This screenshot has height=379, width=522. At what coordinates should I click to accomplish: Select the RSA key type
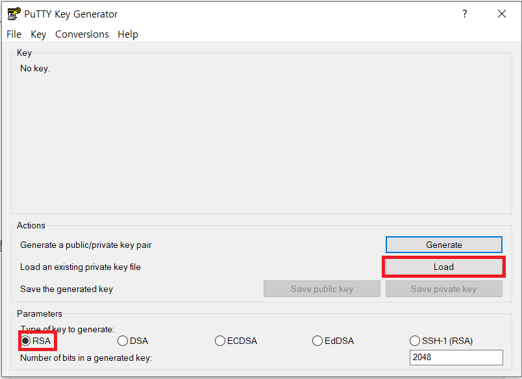pos(36,341)
